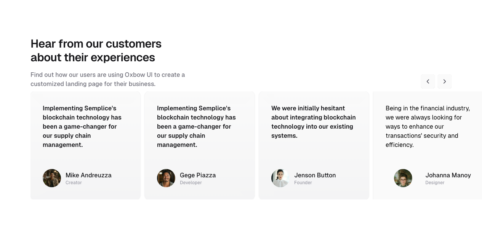Image resolution: width=482 pixels, height=239 pixels.
Task: Click the right chevron navigation arrow
Action: [x=444, y=81]
